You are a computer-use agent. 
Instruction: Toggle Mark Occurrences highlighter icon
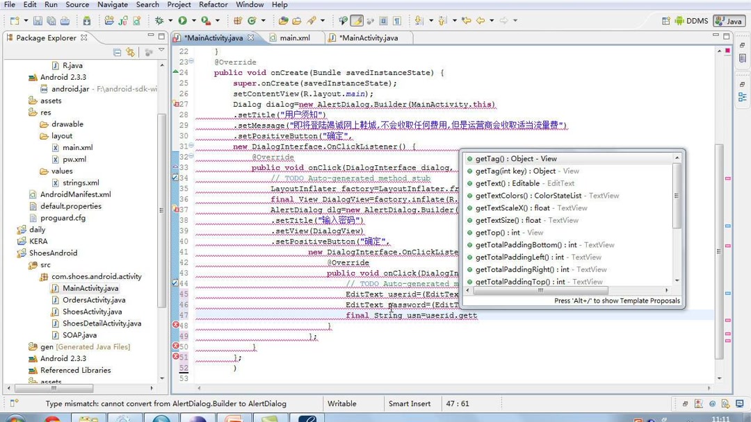click(357, 21)
